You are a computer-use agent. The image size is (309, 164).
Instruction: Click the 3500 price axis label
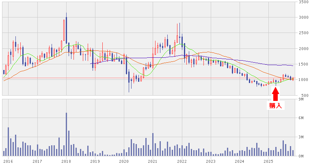303,2
